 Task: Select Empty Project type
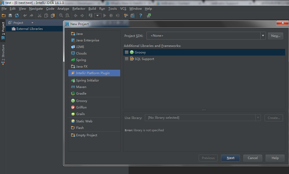(94, 135)
